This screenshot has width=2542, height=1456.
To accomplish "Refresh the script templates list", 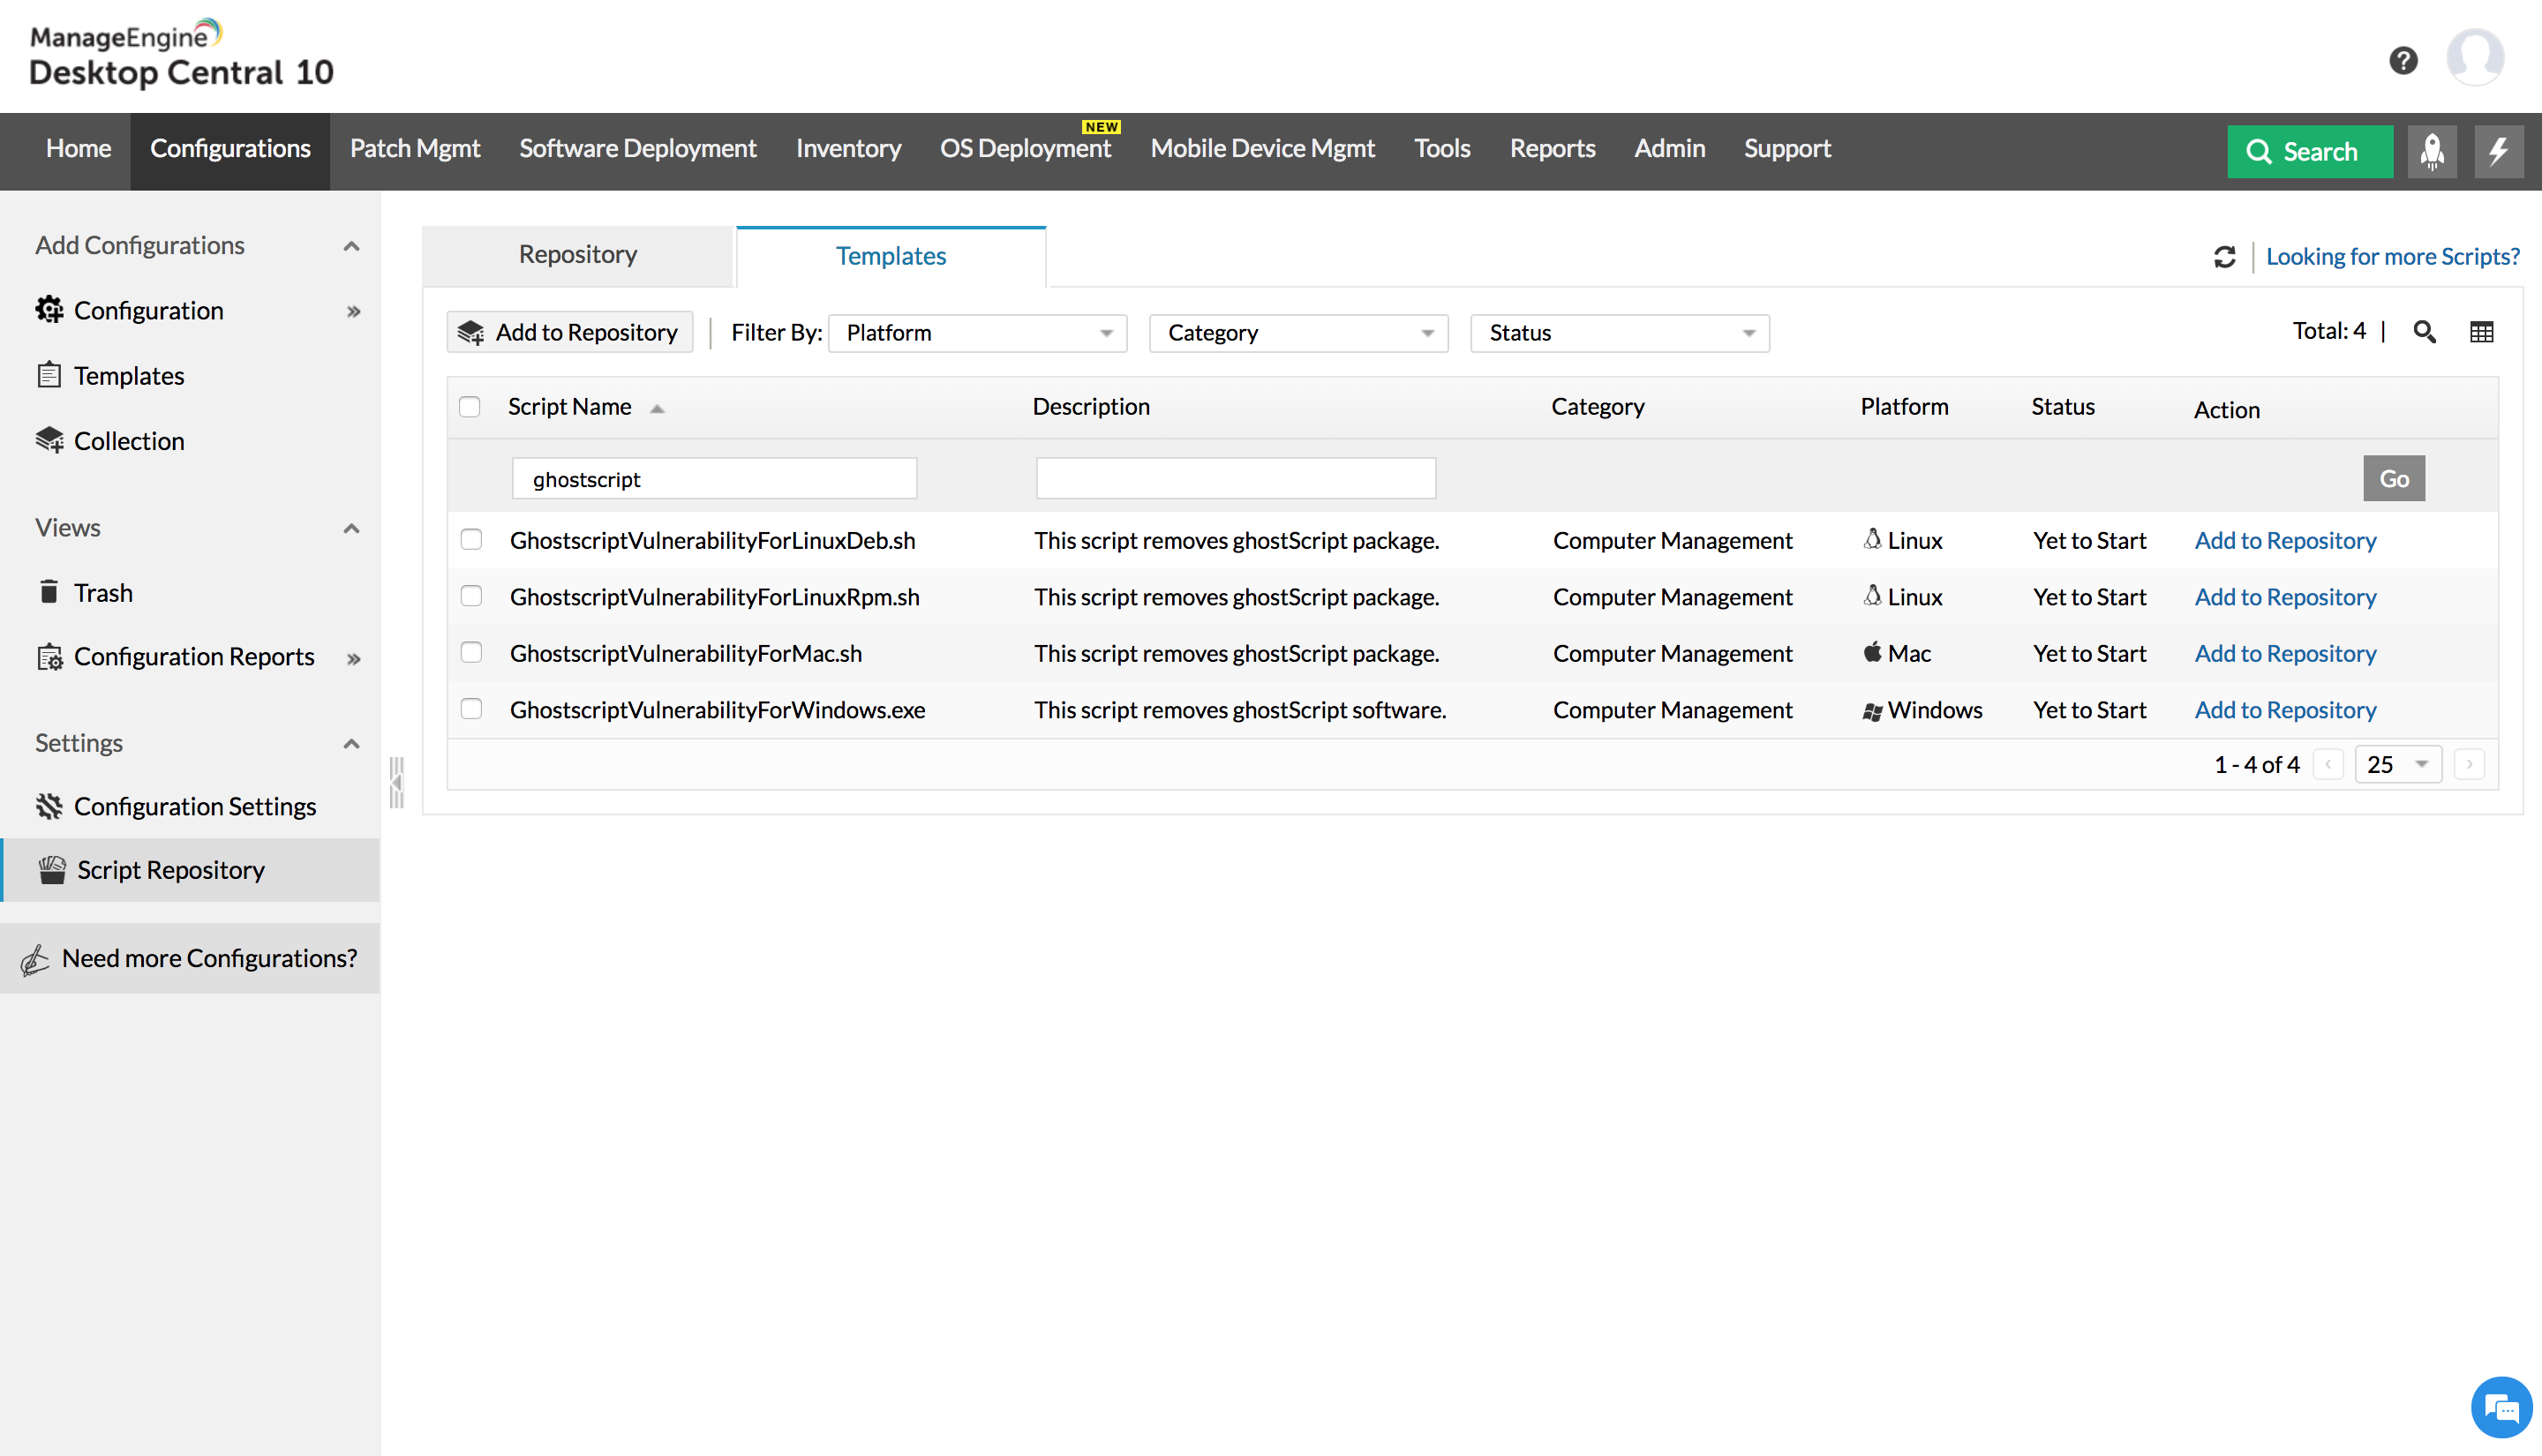I will [2224, 257].
